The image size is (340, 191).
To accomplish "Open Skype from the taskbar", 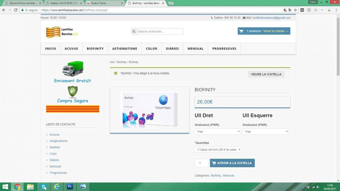I will (x=44, y=187).
